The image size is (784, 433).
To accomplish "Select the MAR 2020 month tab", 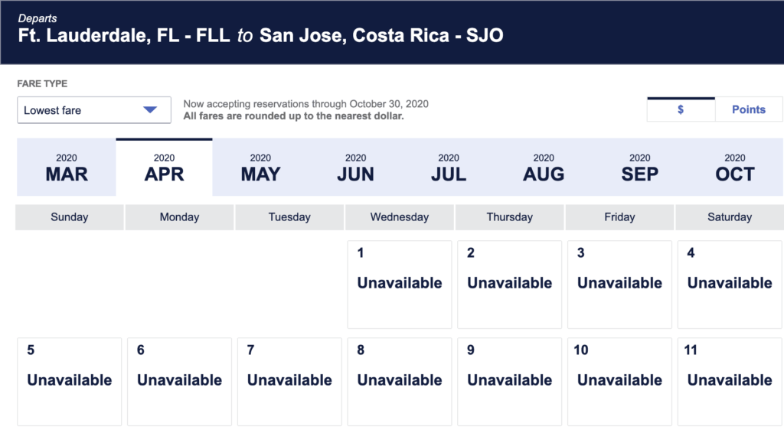I will click(67, 168).
